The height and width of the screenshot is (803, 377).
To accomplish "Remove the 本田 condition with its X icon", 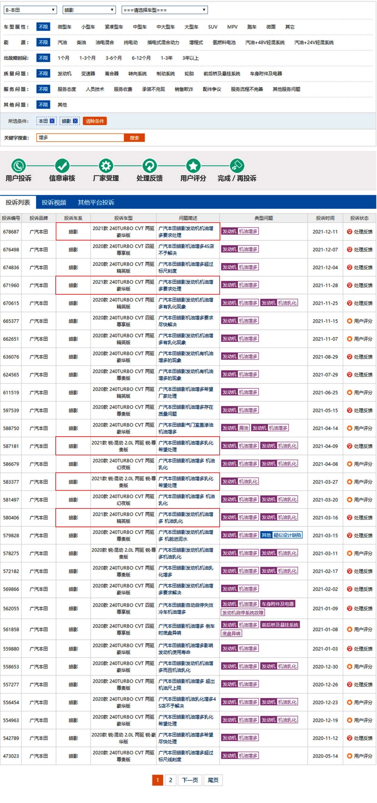I will point(52,121).
